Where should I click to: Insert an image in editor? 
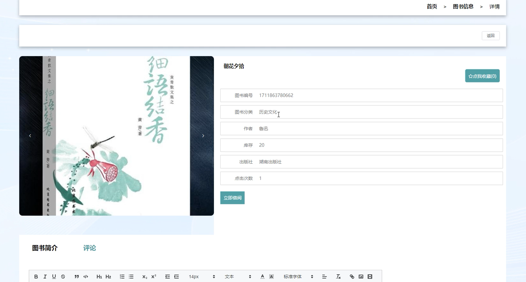coord(361,277)
